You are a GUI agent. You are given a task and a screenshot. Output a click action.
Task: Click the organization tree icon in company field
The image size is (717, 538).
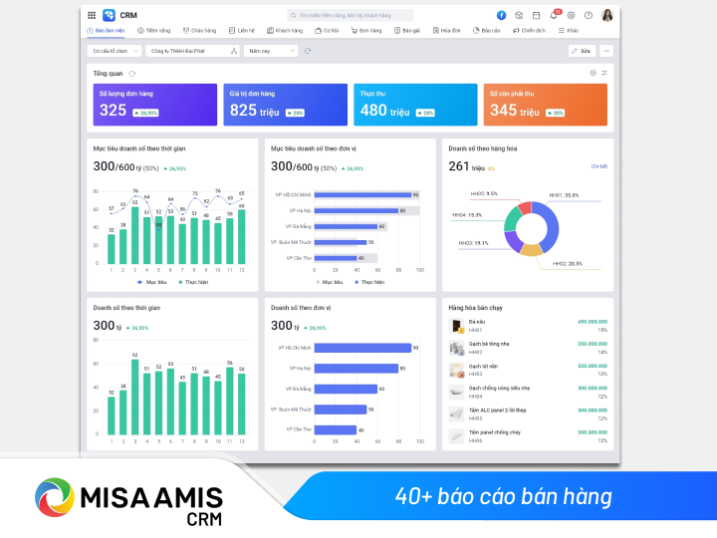point(234,51)
